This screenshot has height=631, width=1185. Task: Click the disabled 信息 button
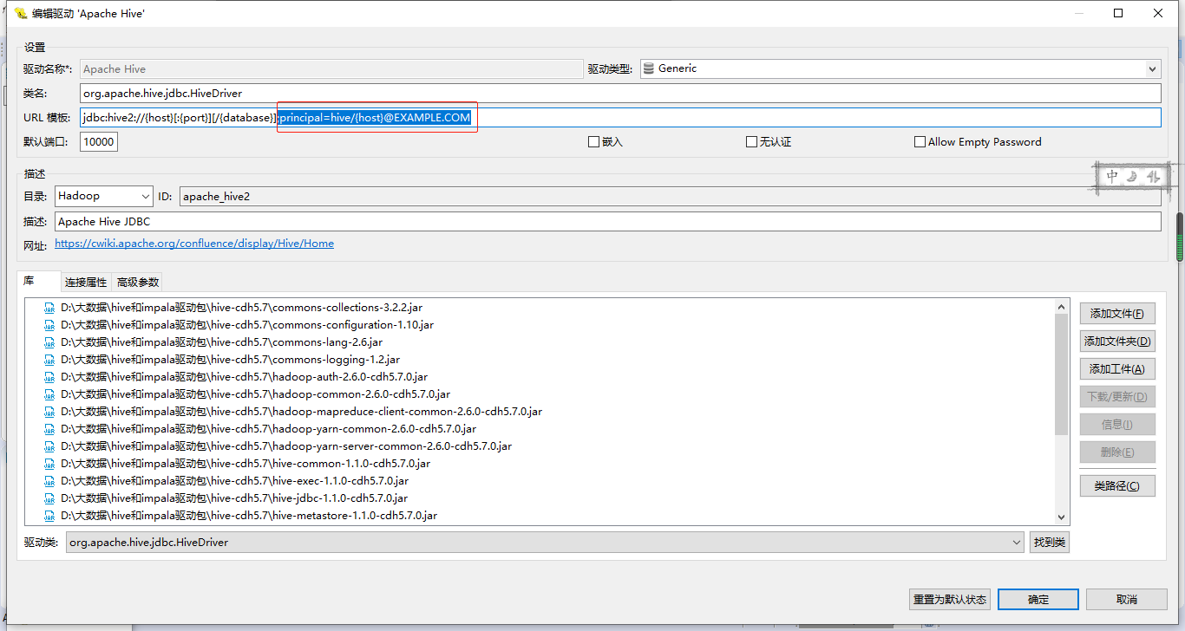click(x=1117, y=425)
